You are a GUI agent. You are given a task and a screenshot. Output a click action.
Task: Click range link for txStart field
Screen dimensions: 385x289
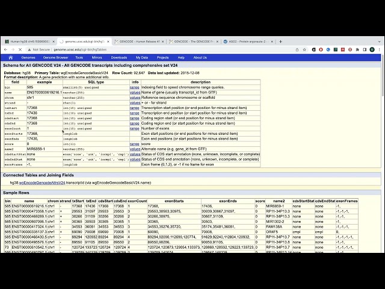coord(135,108)
